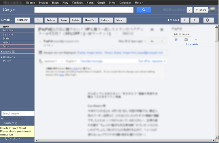Click the chat status dot icon

point(2,119)
